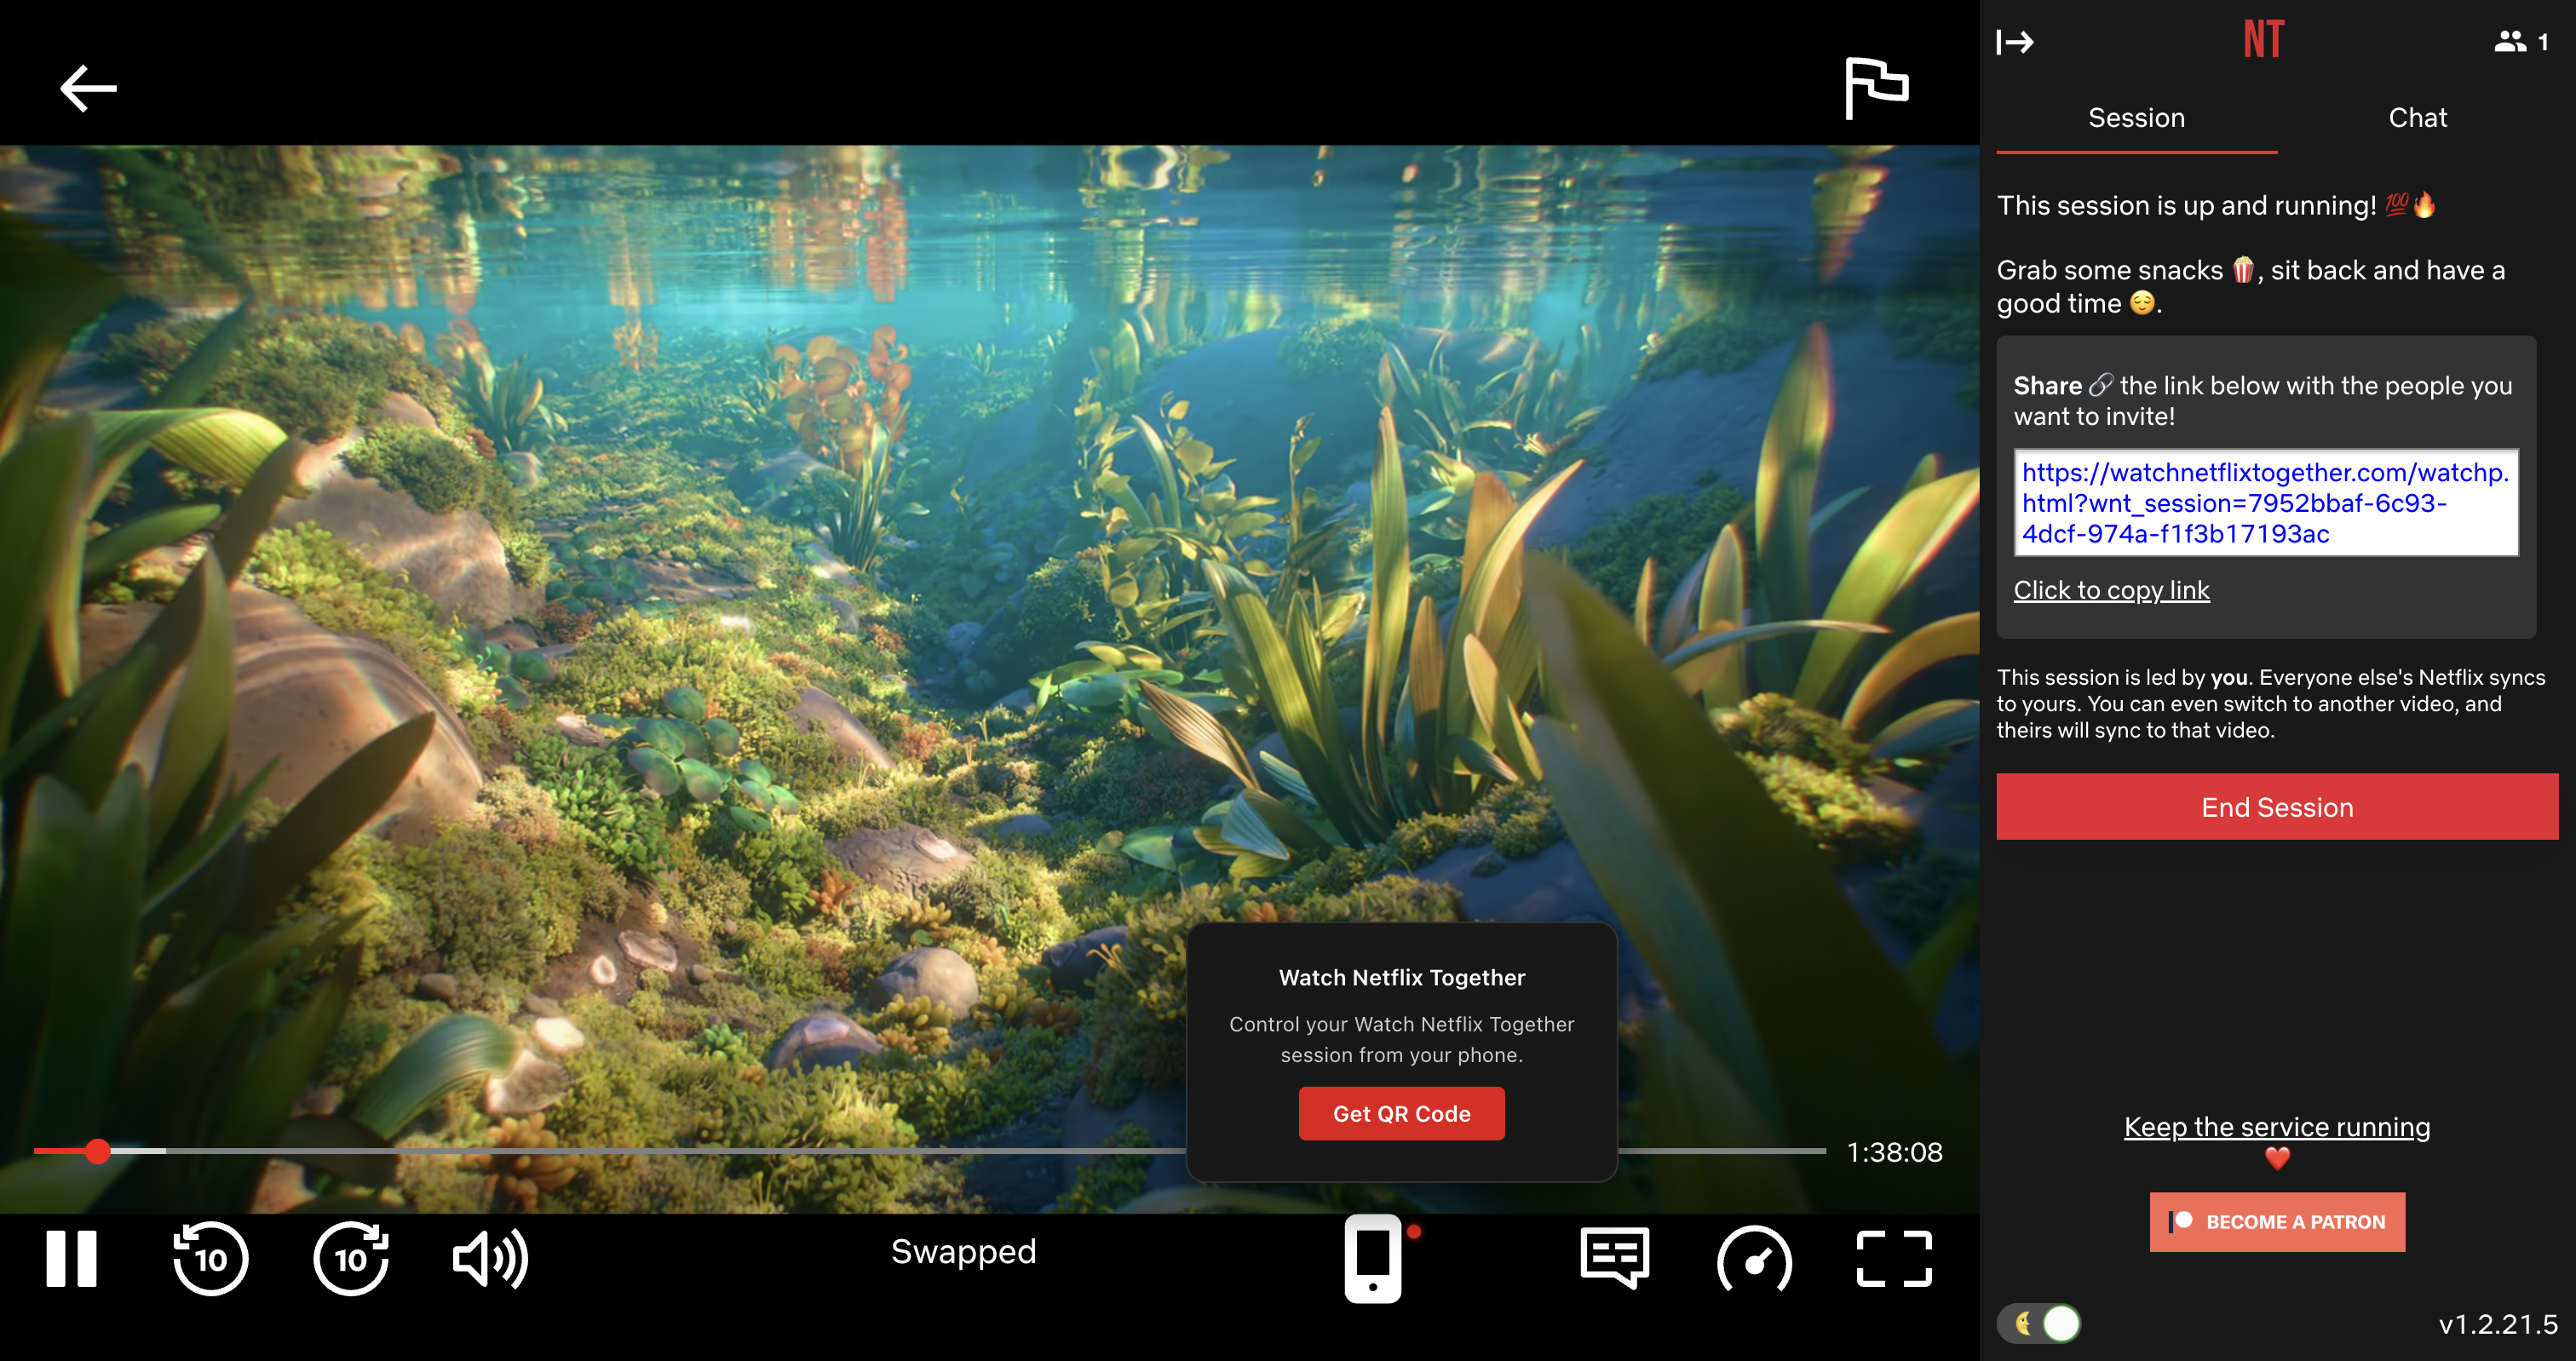Pause the video playback
Image resolution: width=2576 pixels, height=1361 pixels.
tap(71, 1258)
